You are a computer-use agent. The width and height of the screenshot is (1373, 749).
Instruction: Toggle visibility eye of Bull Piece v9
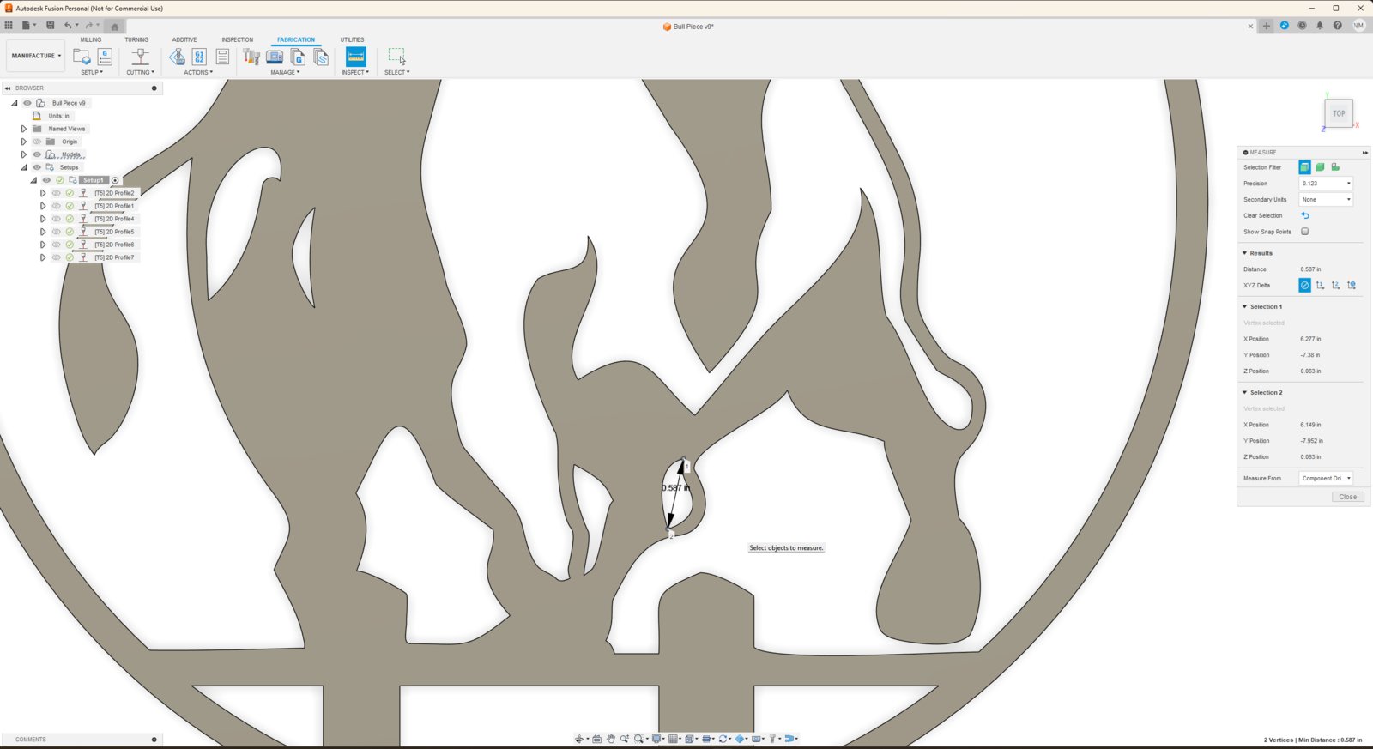click(27, 103)
